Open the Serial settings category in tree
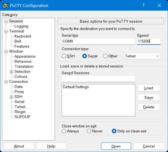The image size is (168, 152). click(19, 102)
